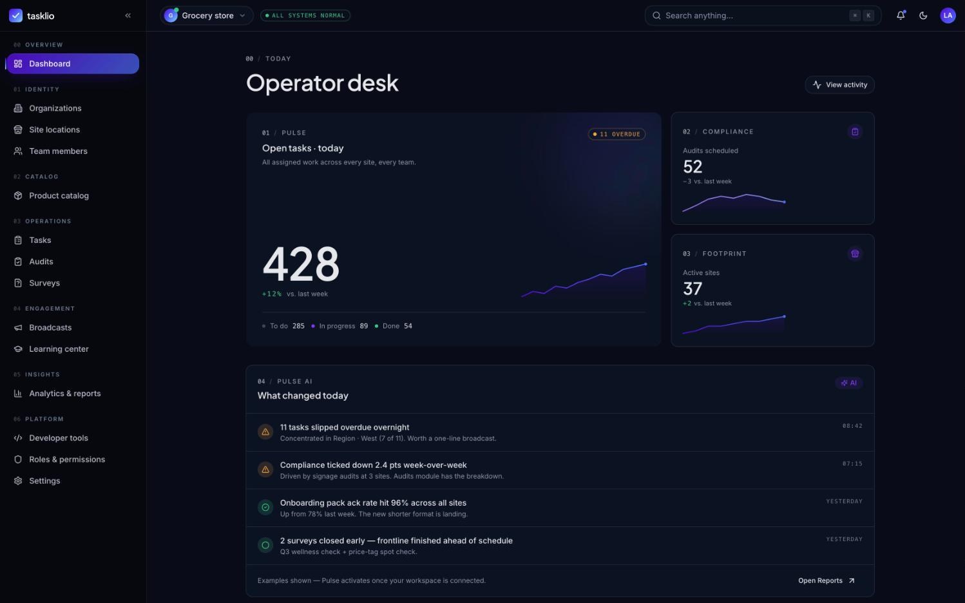Click warning icon for 11 tasks slipped

[x=265, y=432]
